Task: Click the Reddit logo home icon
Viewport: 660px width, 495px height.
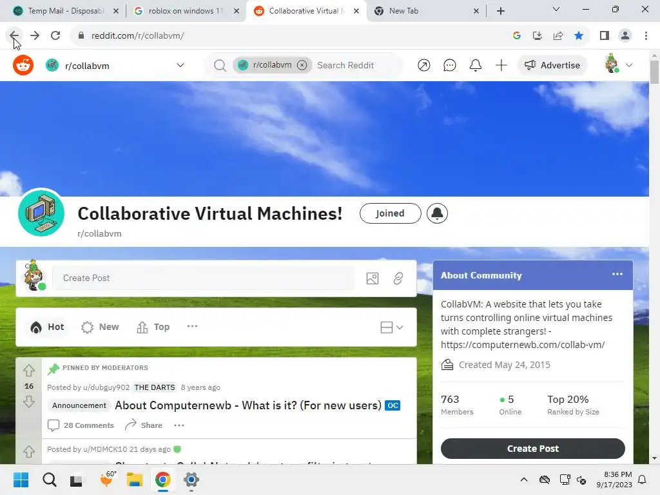Action: (23, 65)
